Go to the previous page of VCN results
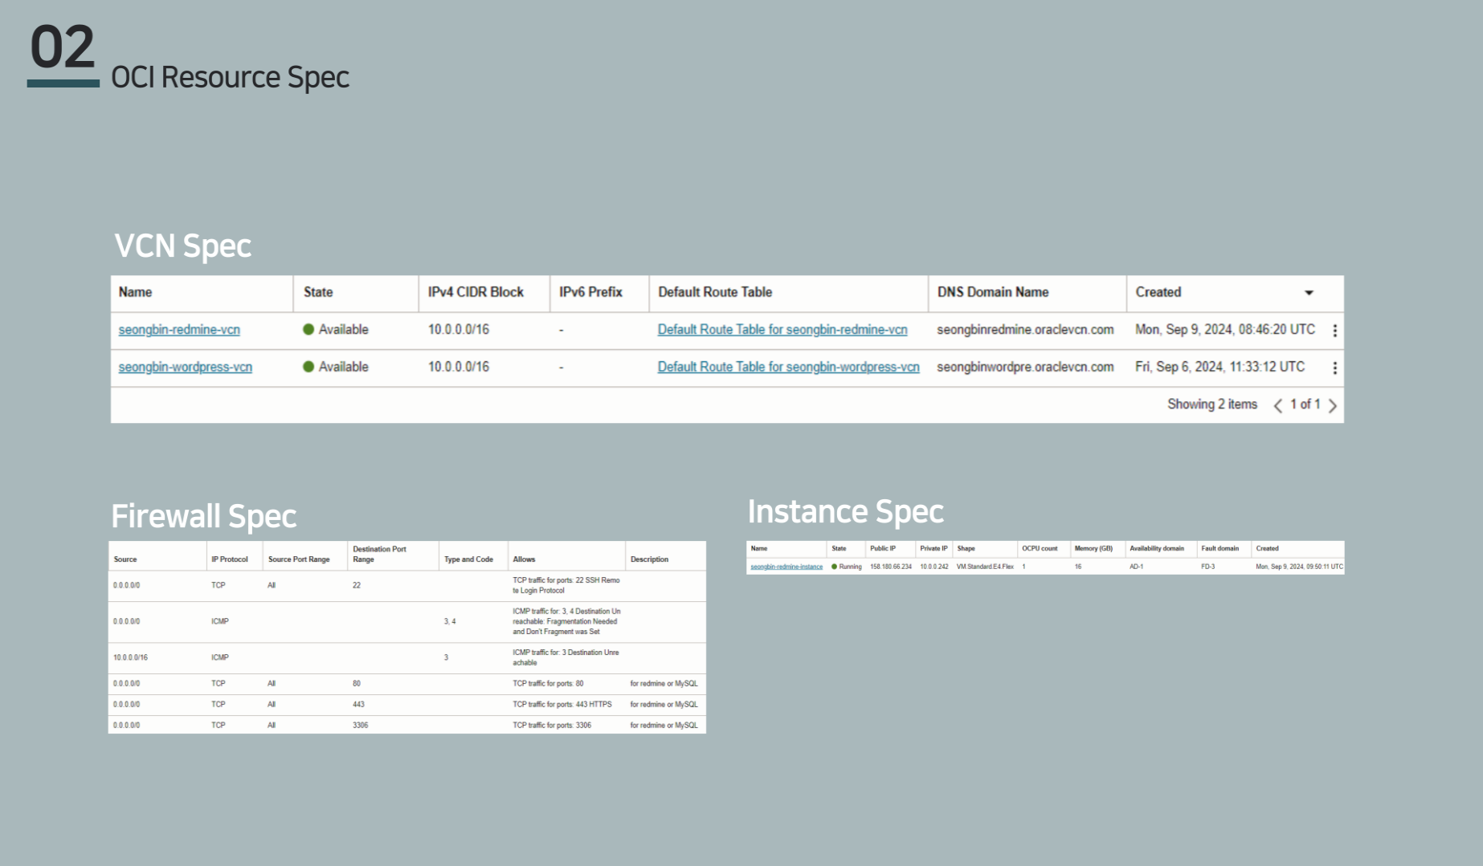 click(x=1277, y=405)
